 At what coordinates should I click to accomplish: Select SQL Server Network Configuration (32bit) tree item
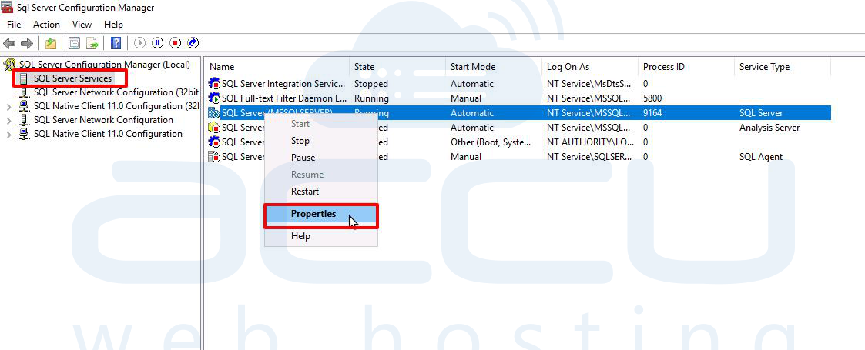(x=116, y=92)
